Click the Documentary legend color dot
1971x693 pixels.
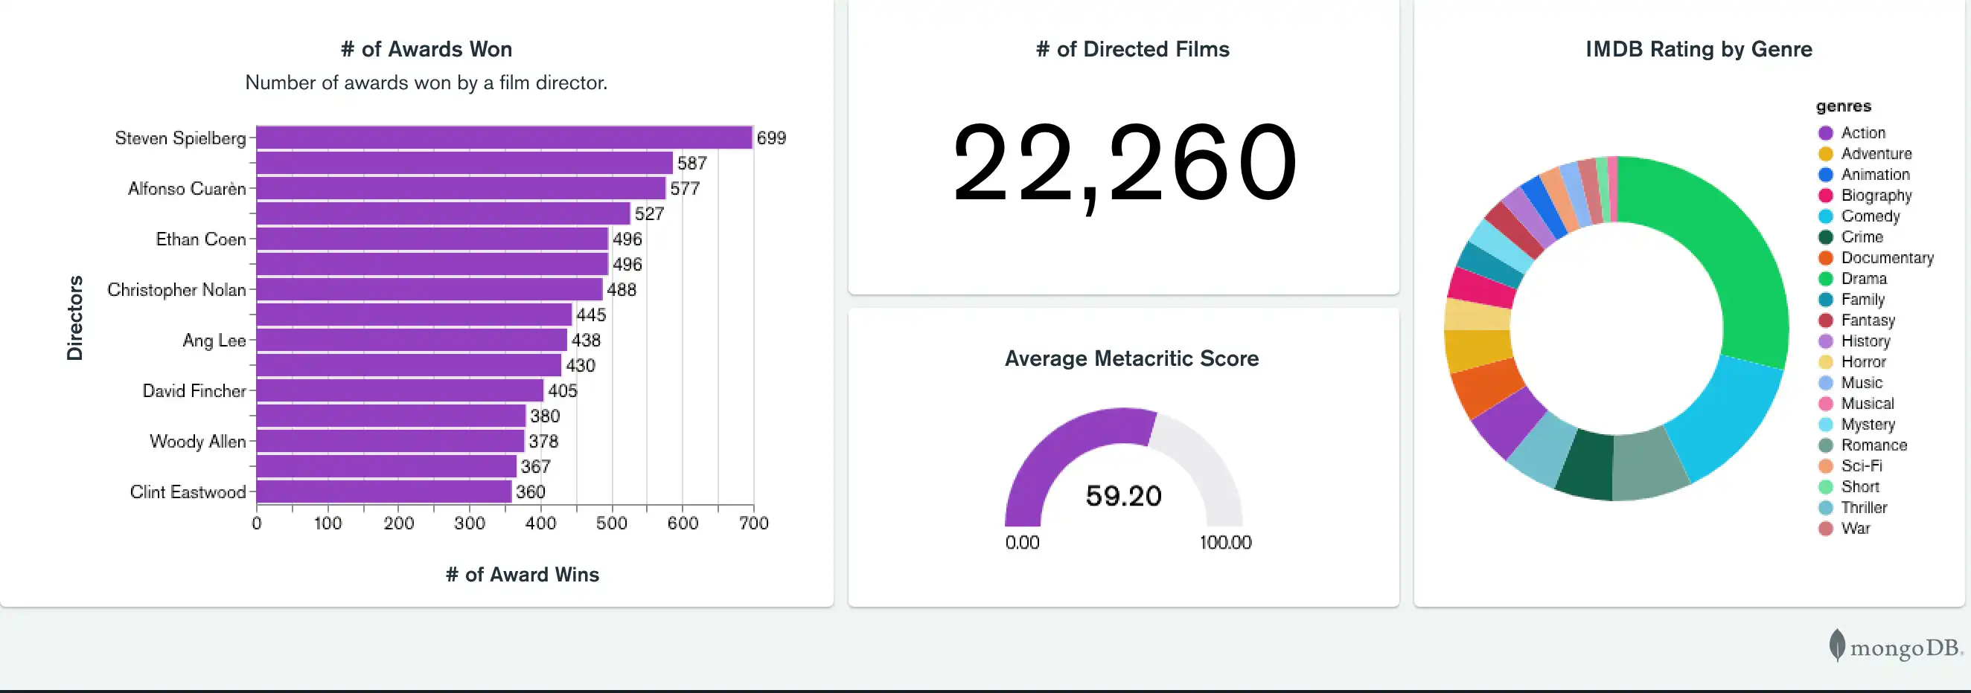1827,257
